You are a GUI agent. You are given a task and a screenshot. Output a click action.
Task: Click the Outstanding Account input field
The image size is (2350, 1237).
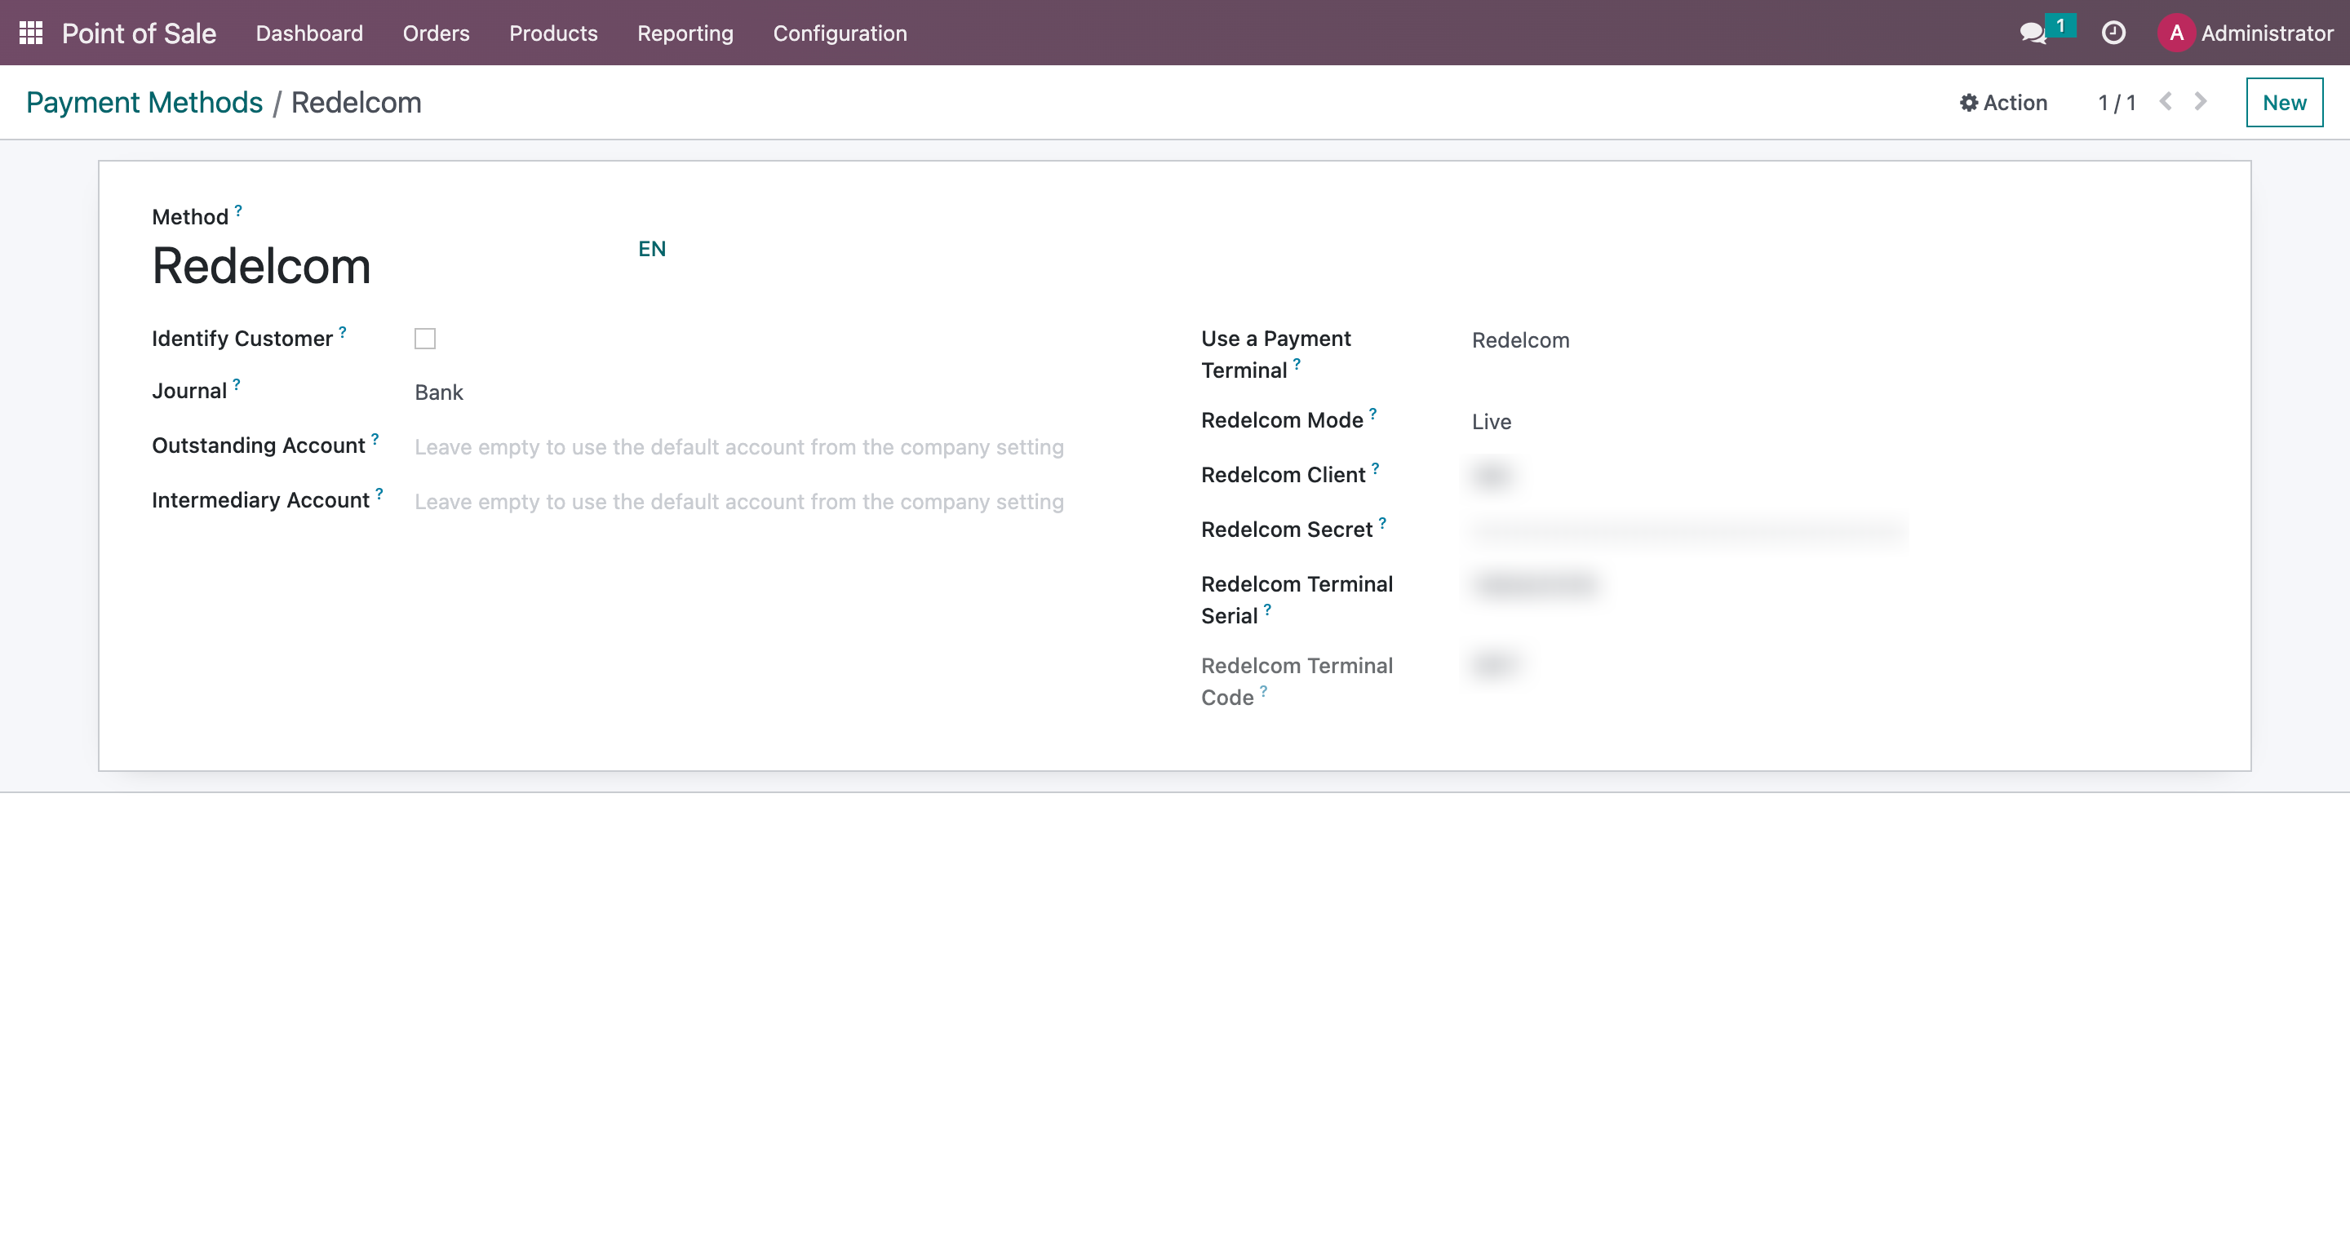[x=739, y=447]
